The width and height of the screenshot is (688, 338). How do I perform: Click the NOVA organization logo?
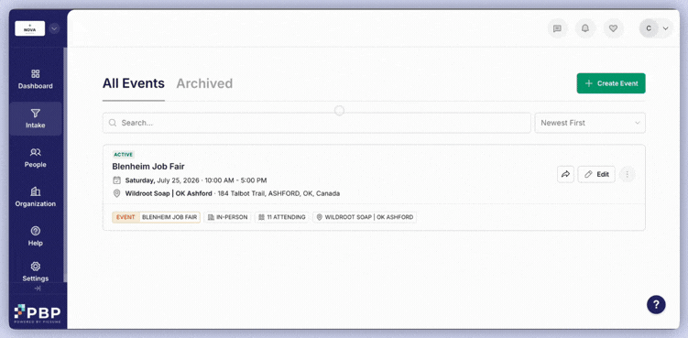[30, 28]
